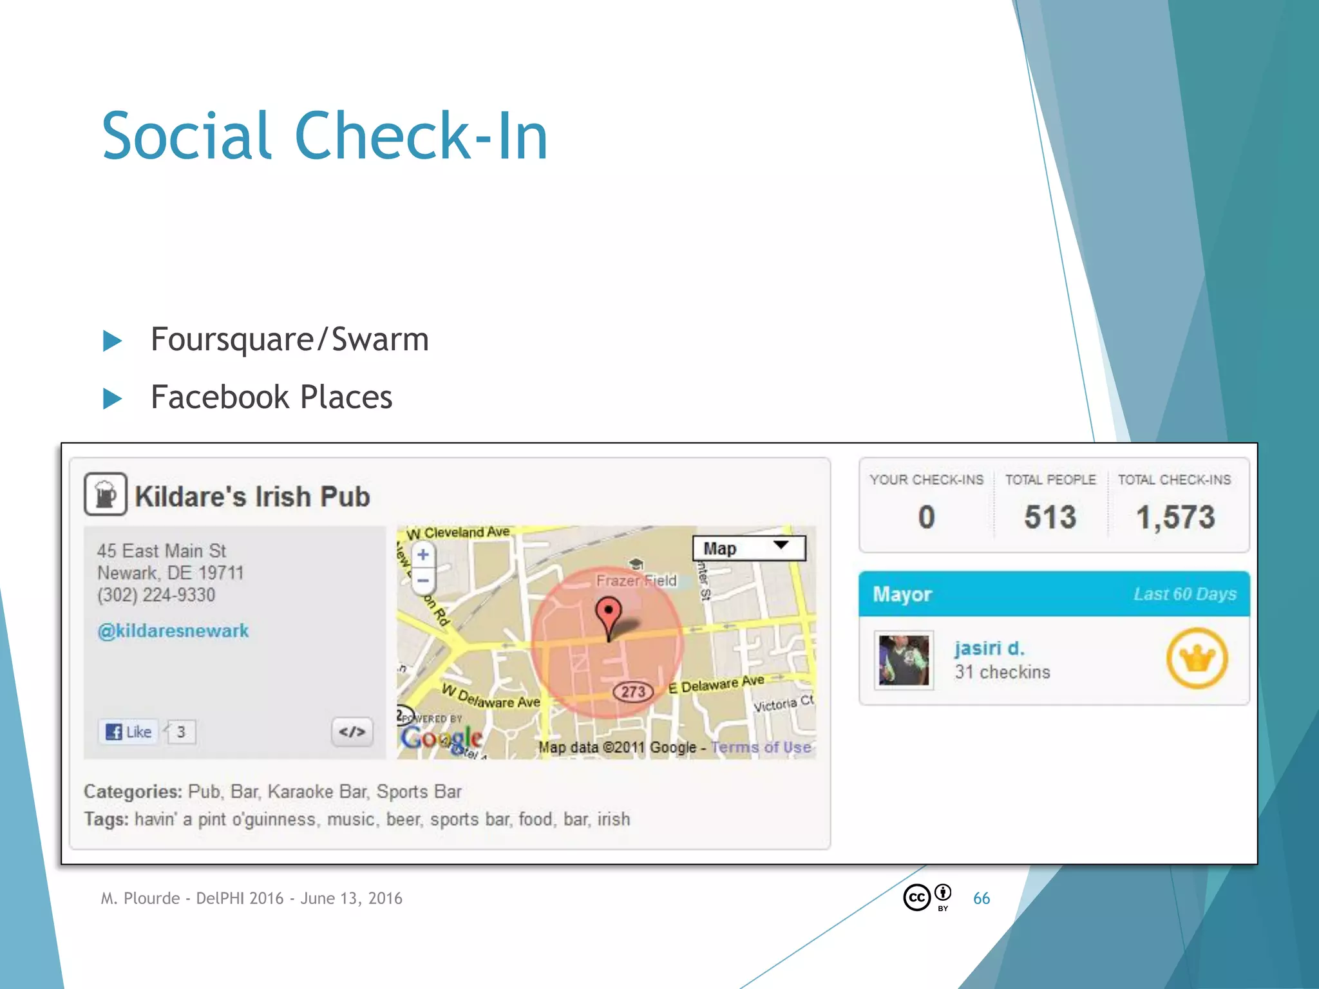Click the 31 checkins text
Viewport: 1319px width, 989px height.
1002,672
